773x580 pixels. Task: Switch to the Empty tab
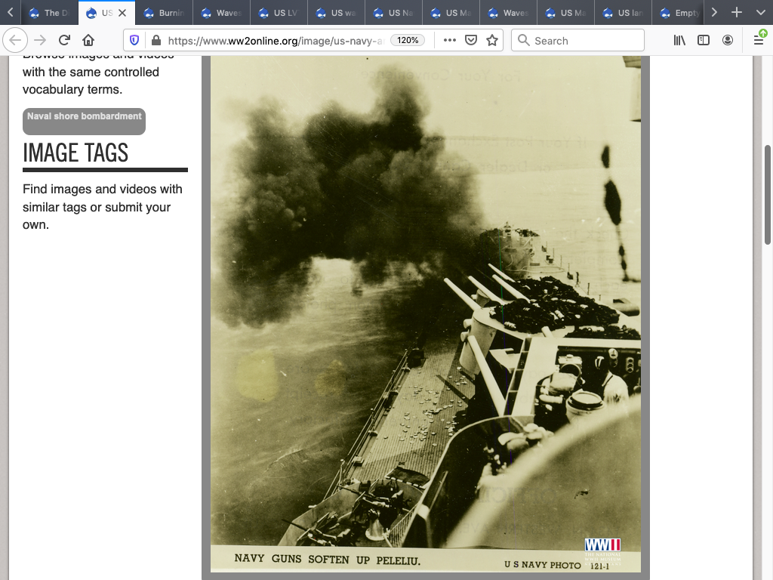tap(679, 13)
